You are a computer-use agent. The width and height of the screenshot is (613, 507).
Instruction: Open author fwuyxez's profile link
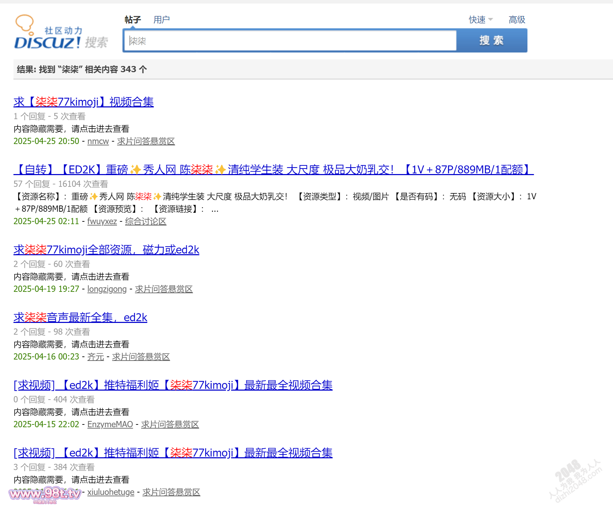tap(102, 221)
